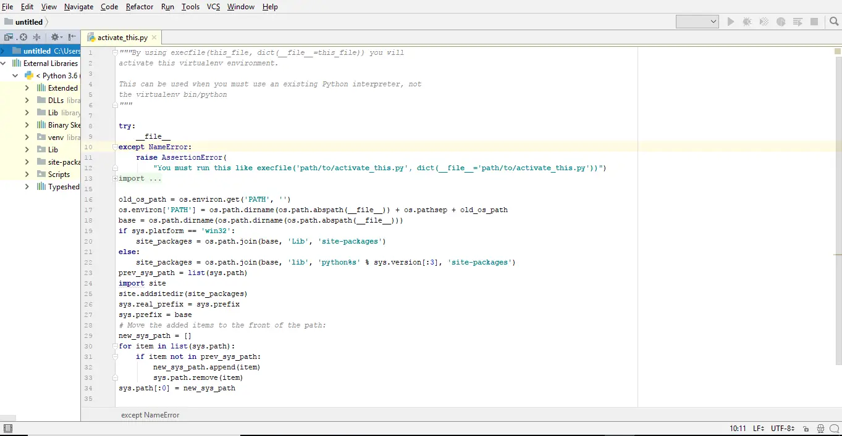Open Search Everywhere magnifier icon
Screen dimensions: 842x436
(x=834, y=22)
